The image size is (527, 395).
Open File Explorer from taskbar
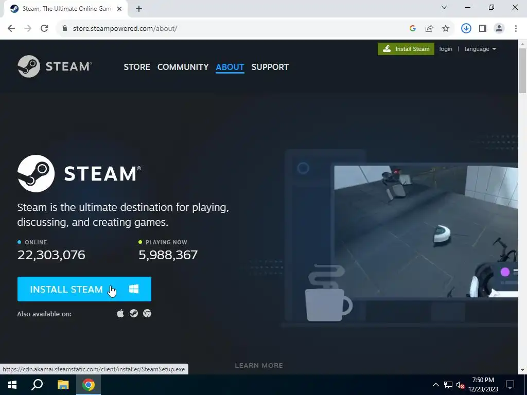click(x=63, y=385)
